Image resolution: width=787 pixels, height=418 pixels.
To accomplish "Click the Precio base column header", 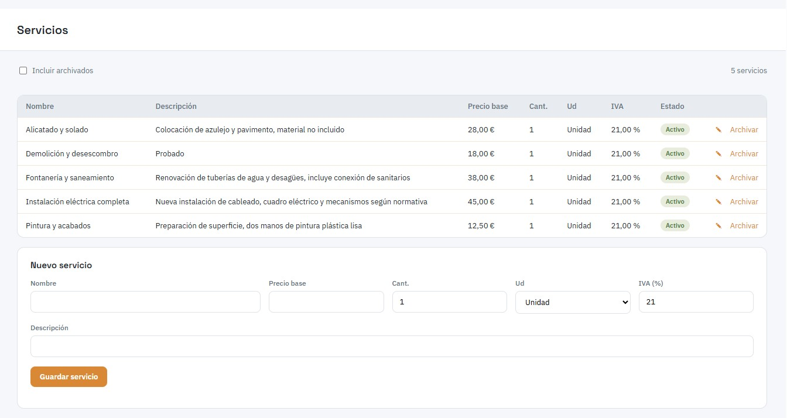I will point(488,107).
